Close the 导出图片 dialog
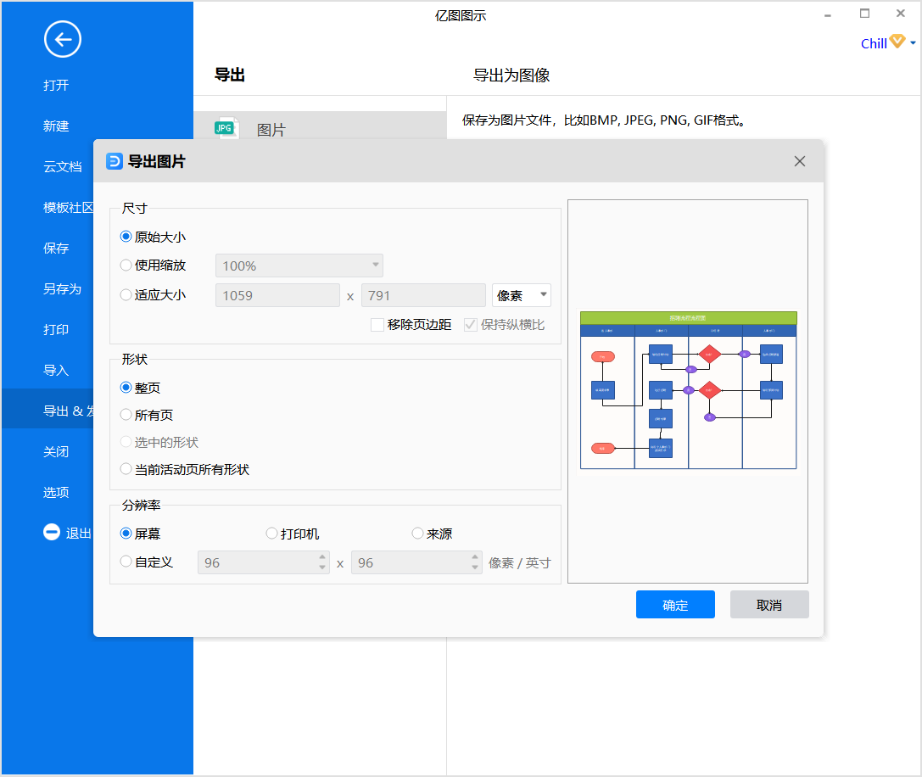This screenshot has width=922, height=777. (x=799, y=161)
